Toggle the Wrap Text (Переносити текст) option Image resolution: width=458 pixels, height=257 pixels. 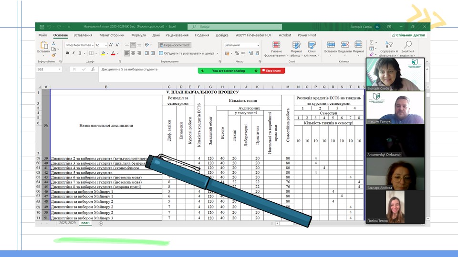(175, 45)
